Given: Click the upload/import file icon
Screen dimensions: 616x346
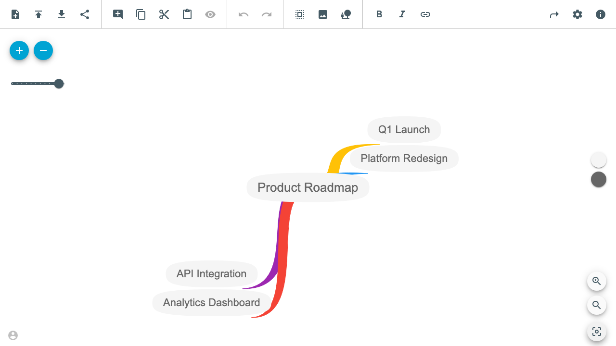Looking at the screenshot, I should coord(38,14).
